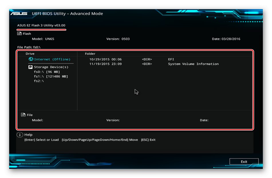Select the fs2:\ drive
272x178 pixels.
tap(39, 81)
